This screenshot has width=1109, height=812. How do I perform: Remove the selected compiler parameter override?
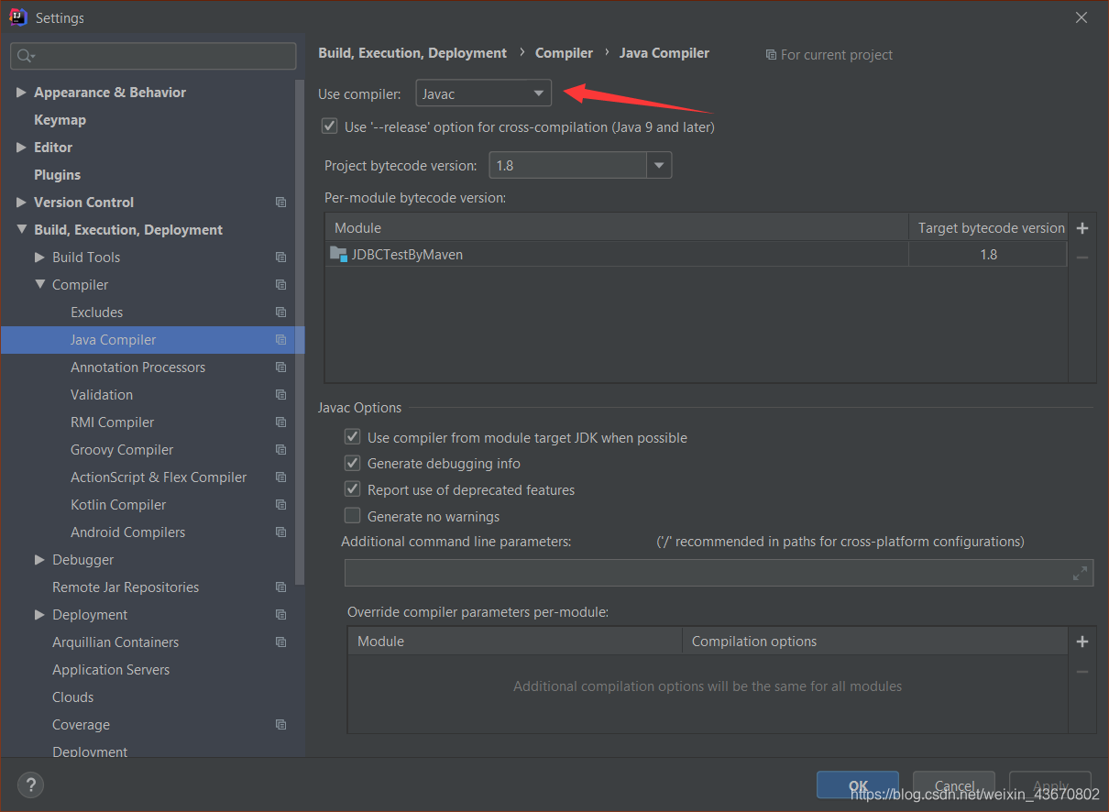pyautogui.click(x=1082, y=672)
